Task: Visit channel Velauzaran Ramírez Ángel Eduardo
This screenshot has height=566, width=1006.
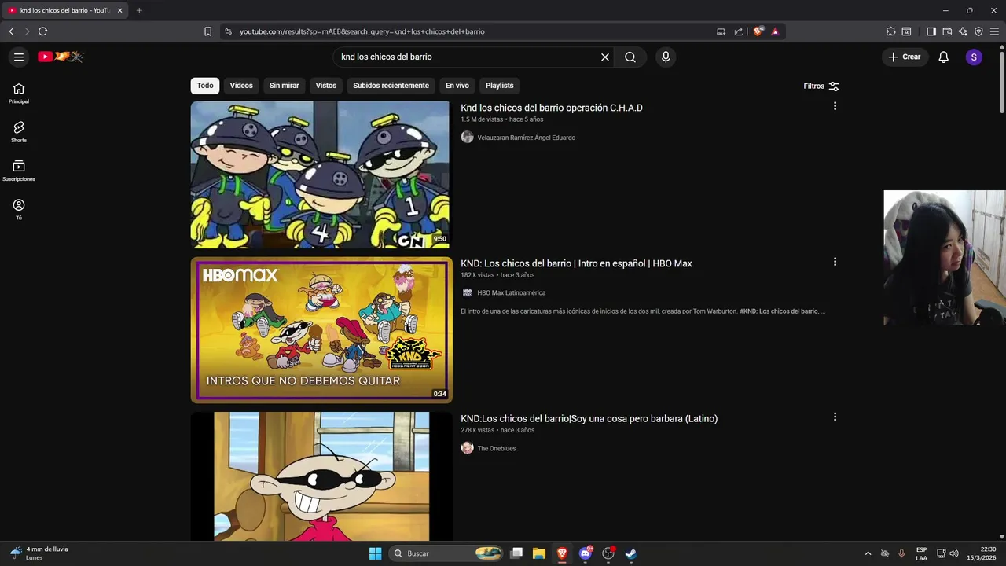Action: click(x=527, y=138)
